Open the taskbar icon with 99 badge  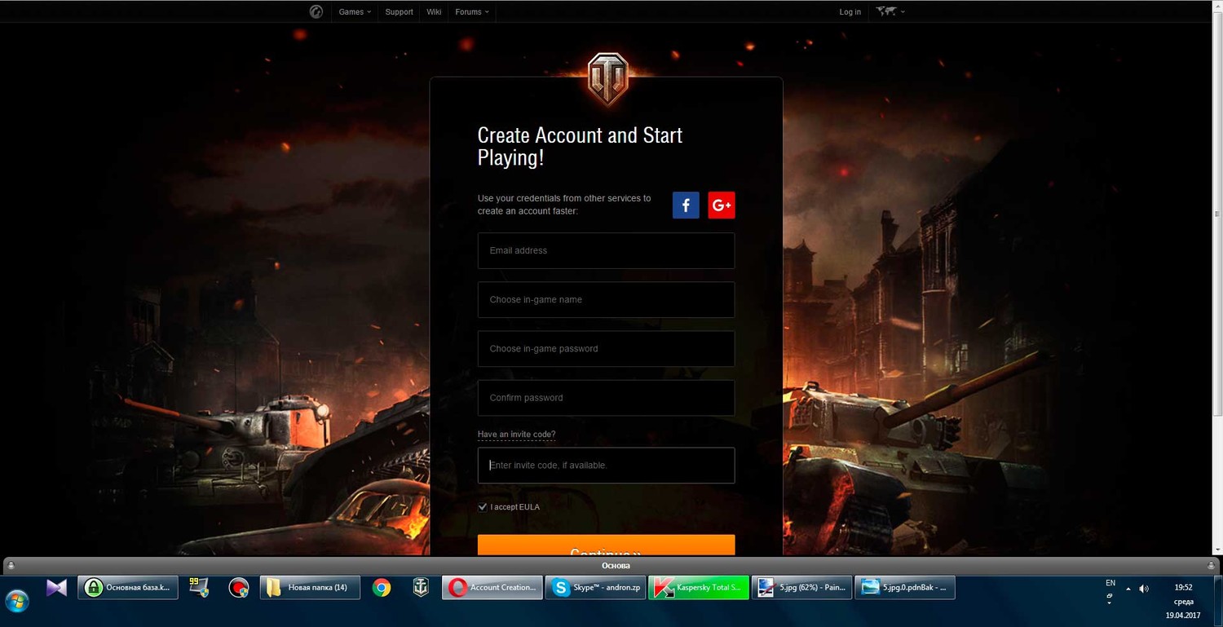[199, 588]
